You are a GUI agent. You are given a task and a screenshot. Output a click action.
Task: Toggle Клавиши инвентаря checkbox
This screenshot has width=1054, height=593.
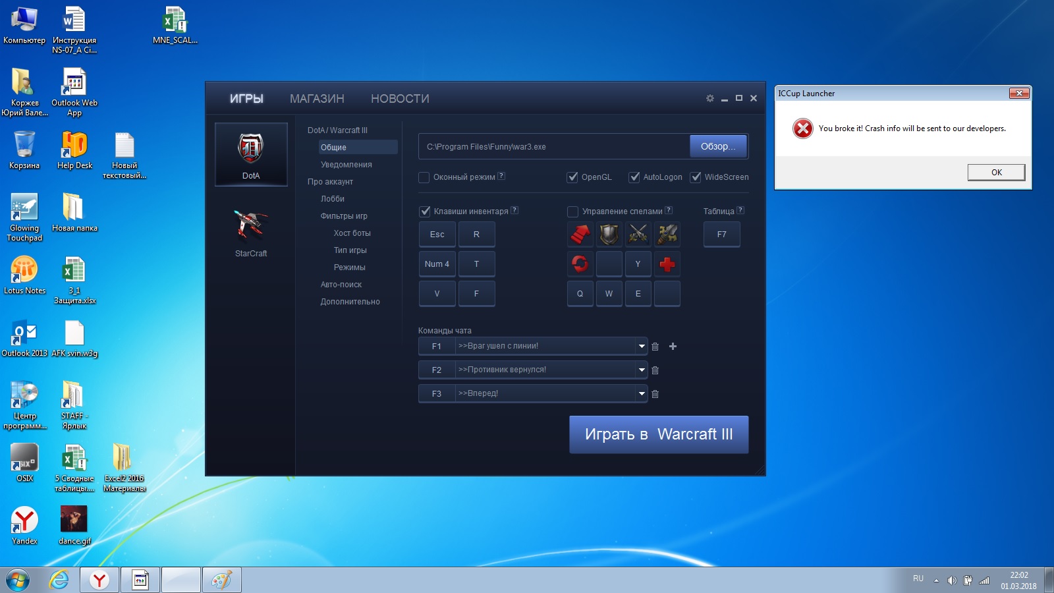point(425,212)
